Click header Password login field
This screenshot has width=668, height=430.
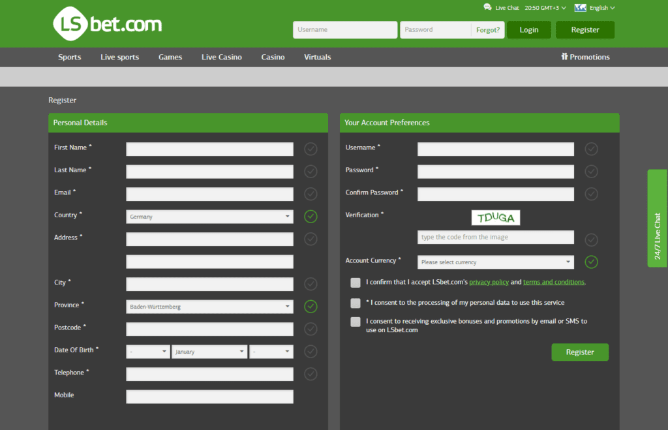435,30
